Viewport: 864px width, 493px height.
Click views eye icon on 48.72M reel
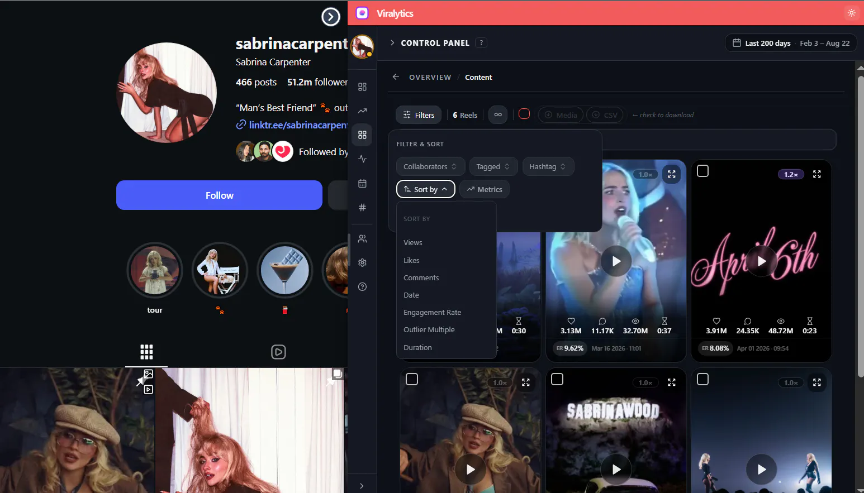coord(781,321)
